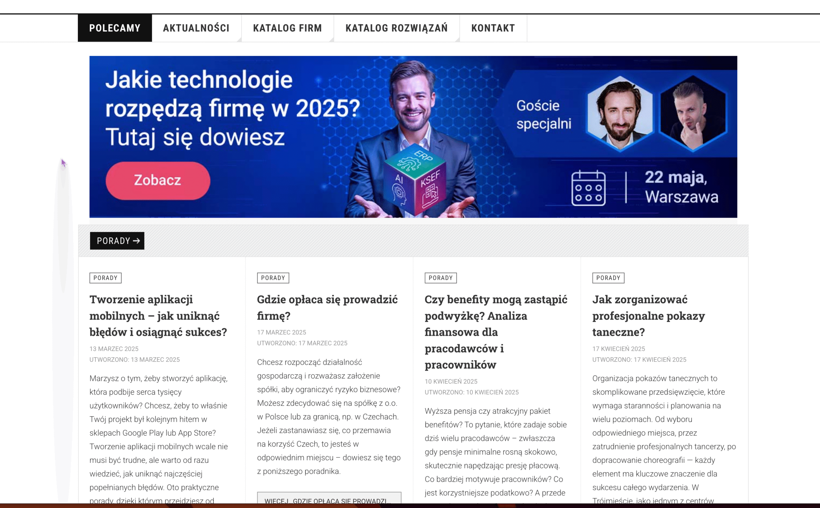This screenshot has height=508, width=820.
Task: Open the PORADY section header button
Action: [117, 241]
